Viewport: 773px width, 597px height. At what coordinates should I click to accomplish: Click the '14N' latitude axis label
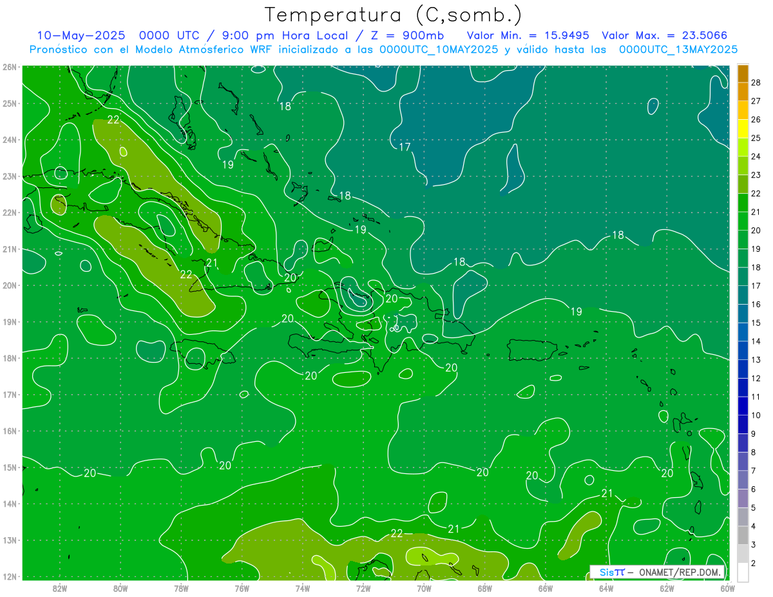pos(9,504)
